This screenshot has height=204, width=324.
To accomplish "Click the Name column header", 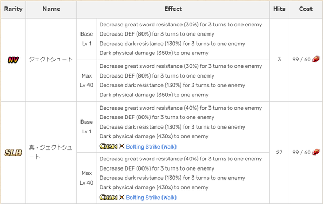I will pos(51,9).
